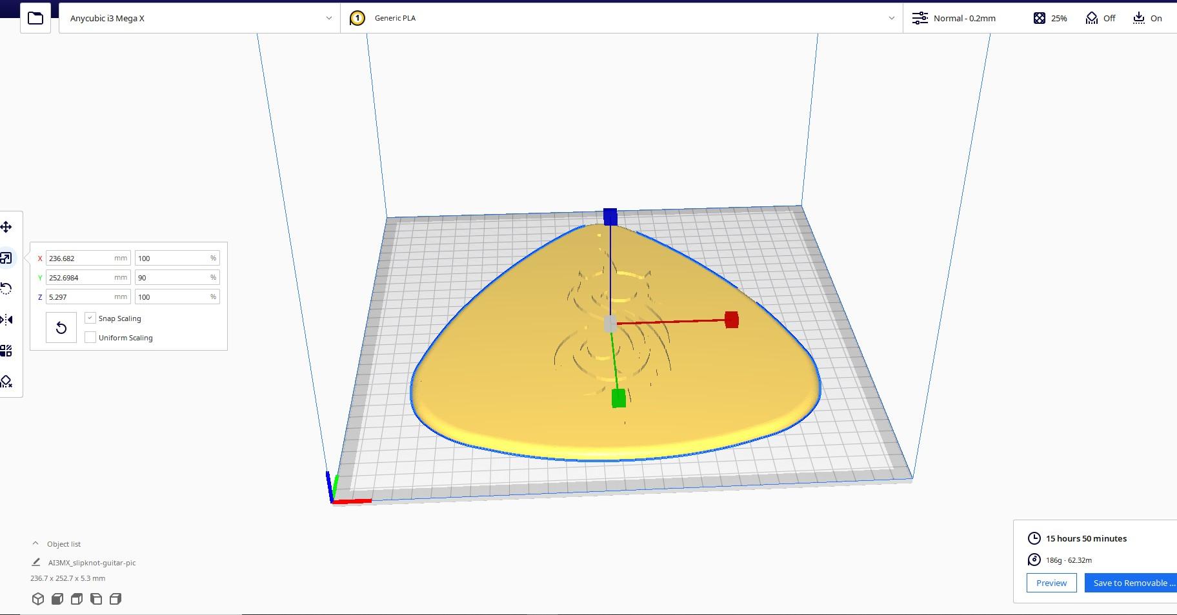Viewport: 1177px width, 615px height.
Task: Rename model via pencil icon
Action: click(36, 562)
